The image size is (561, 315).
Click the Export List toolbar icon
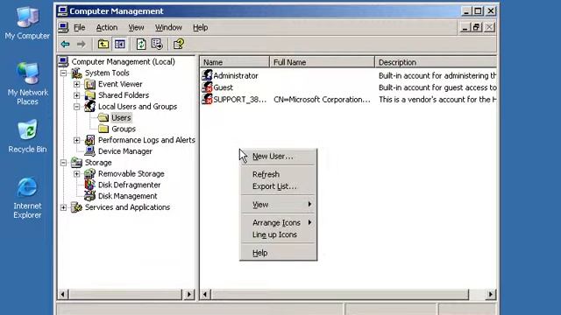click(x=157, y=45)
